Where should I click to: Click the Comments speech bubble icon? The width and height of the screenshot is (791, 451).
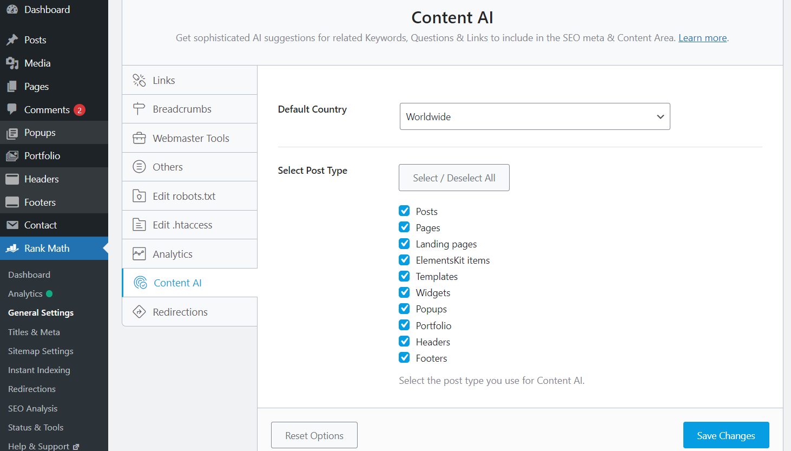[12, 109]
